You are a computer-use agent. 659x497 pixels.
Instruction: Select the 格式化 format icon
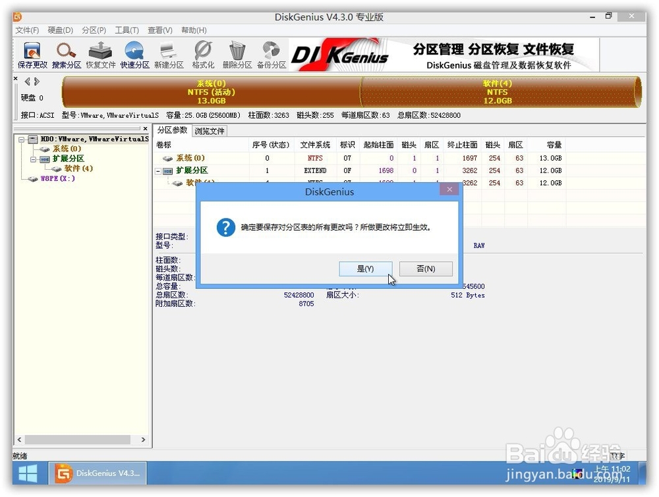[202, 53]
